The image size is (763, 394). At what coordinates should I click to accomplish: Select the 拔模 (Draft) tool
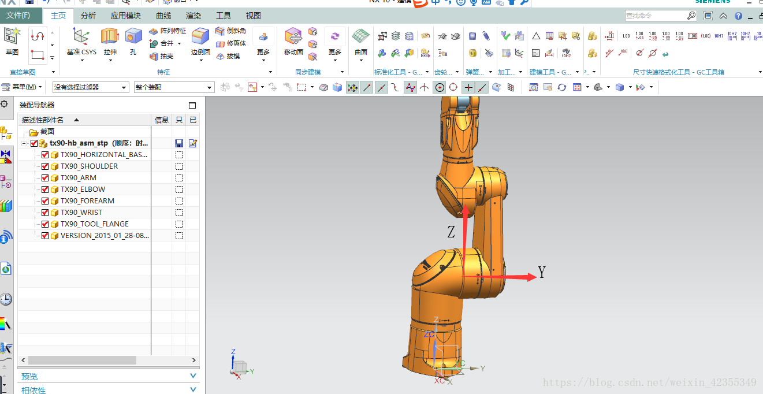[x=228, y=56]
